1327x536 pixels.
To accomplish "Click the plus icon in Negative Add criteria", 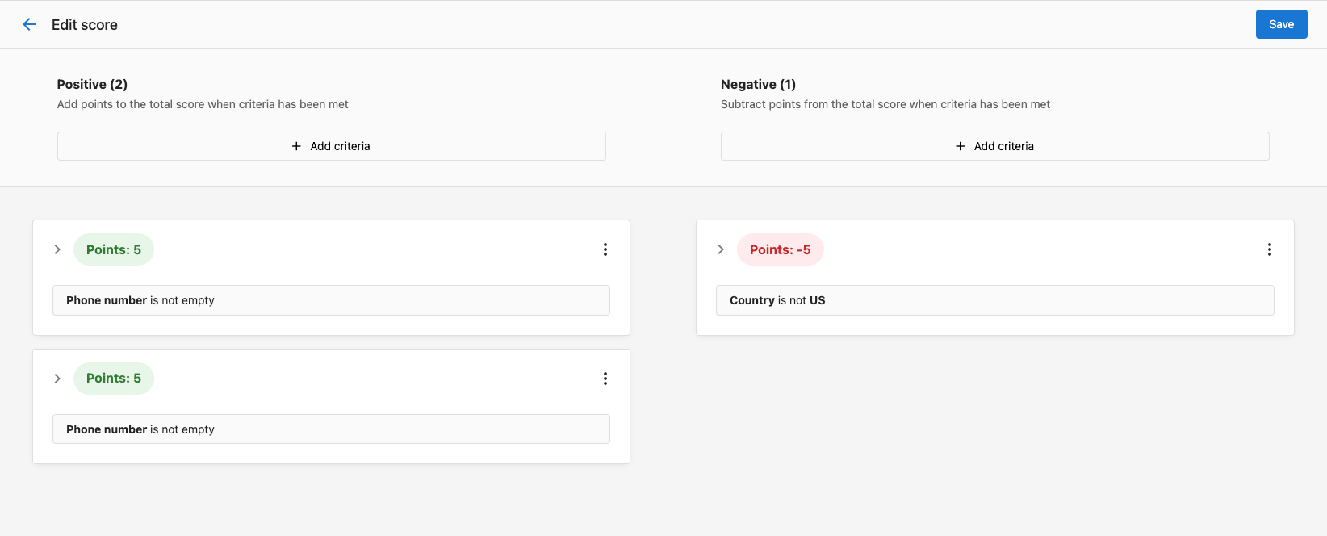I will tap(960, 145).
